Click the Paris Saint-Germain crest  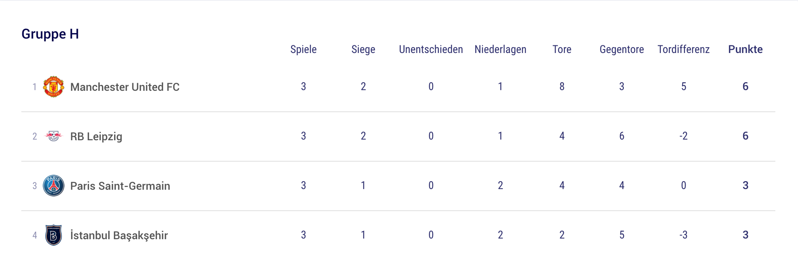[53, 185]
